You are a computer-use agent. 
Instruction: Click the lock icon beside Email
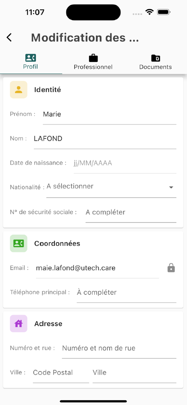click(171, 268)
